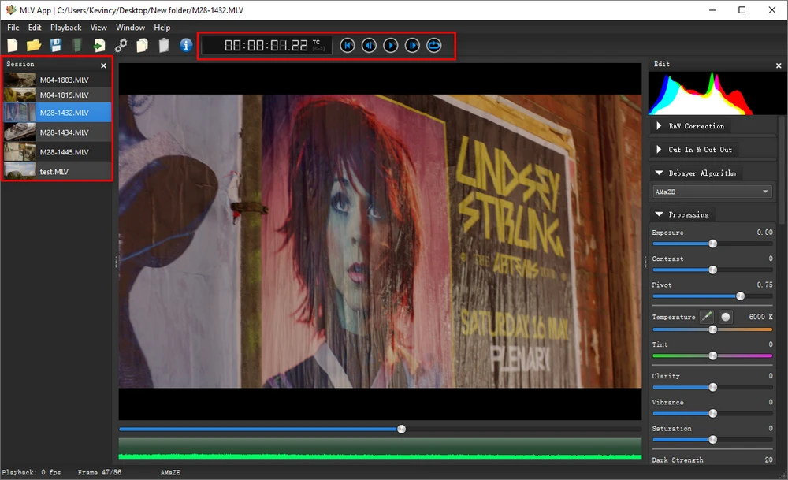Screen dimensions: 788x480
Task: Click the "AMaZE" status bar label
Action: point(170,472)
